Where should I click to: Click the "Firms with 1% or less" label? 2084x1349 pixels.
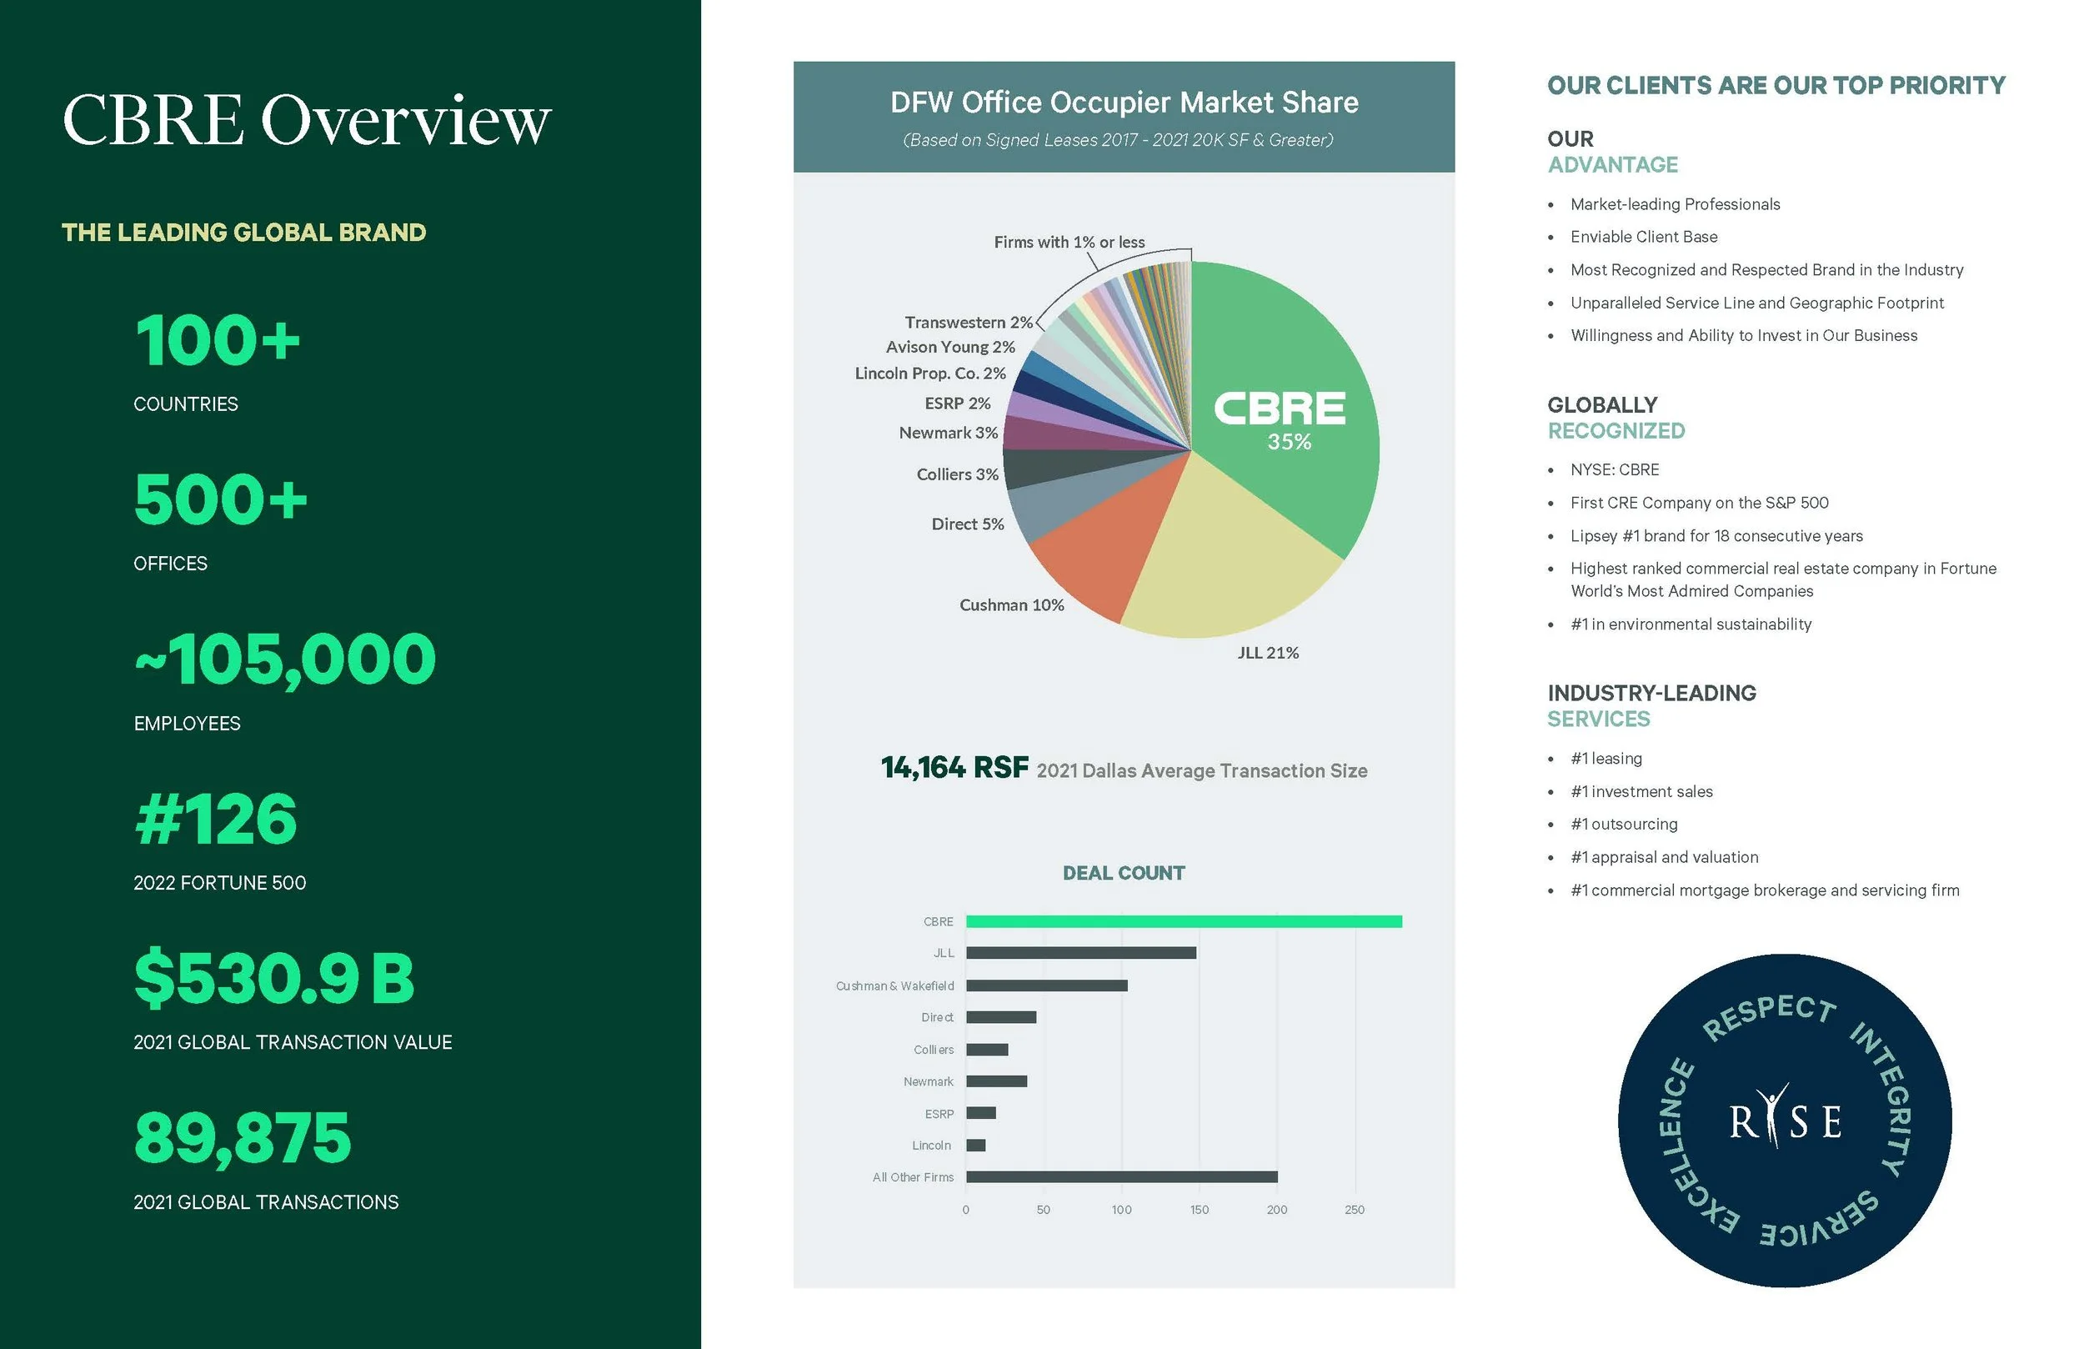pos(1069,242)
